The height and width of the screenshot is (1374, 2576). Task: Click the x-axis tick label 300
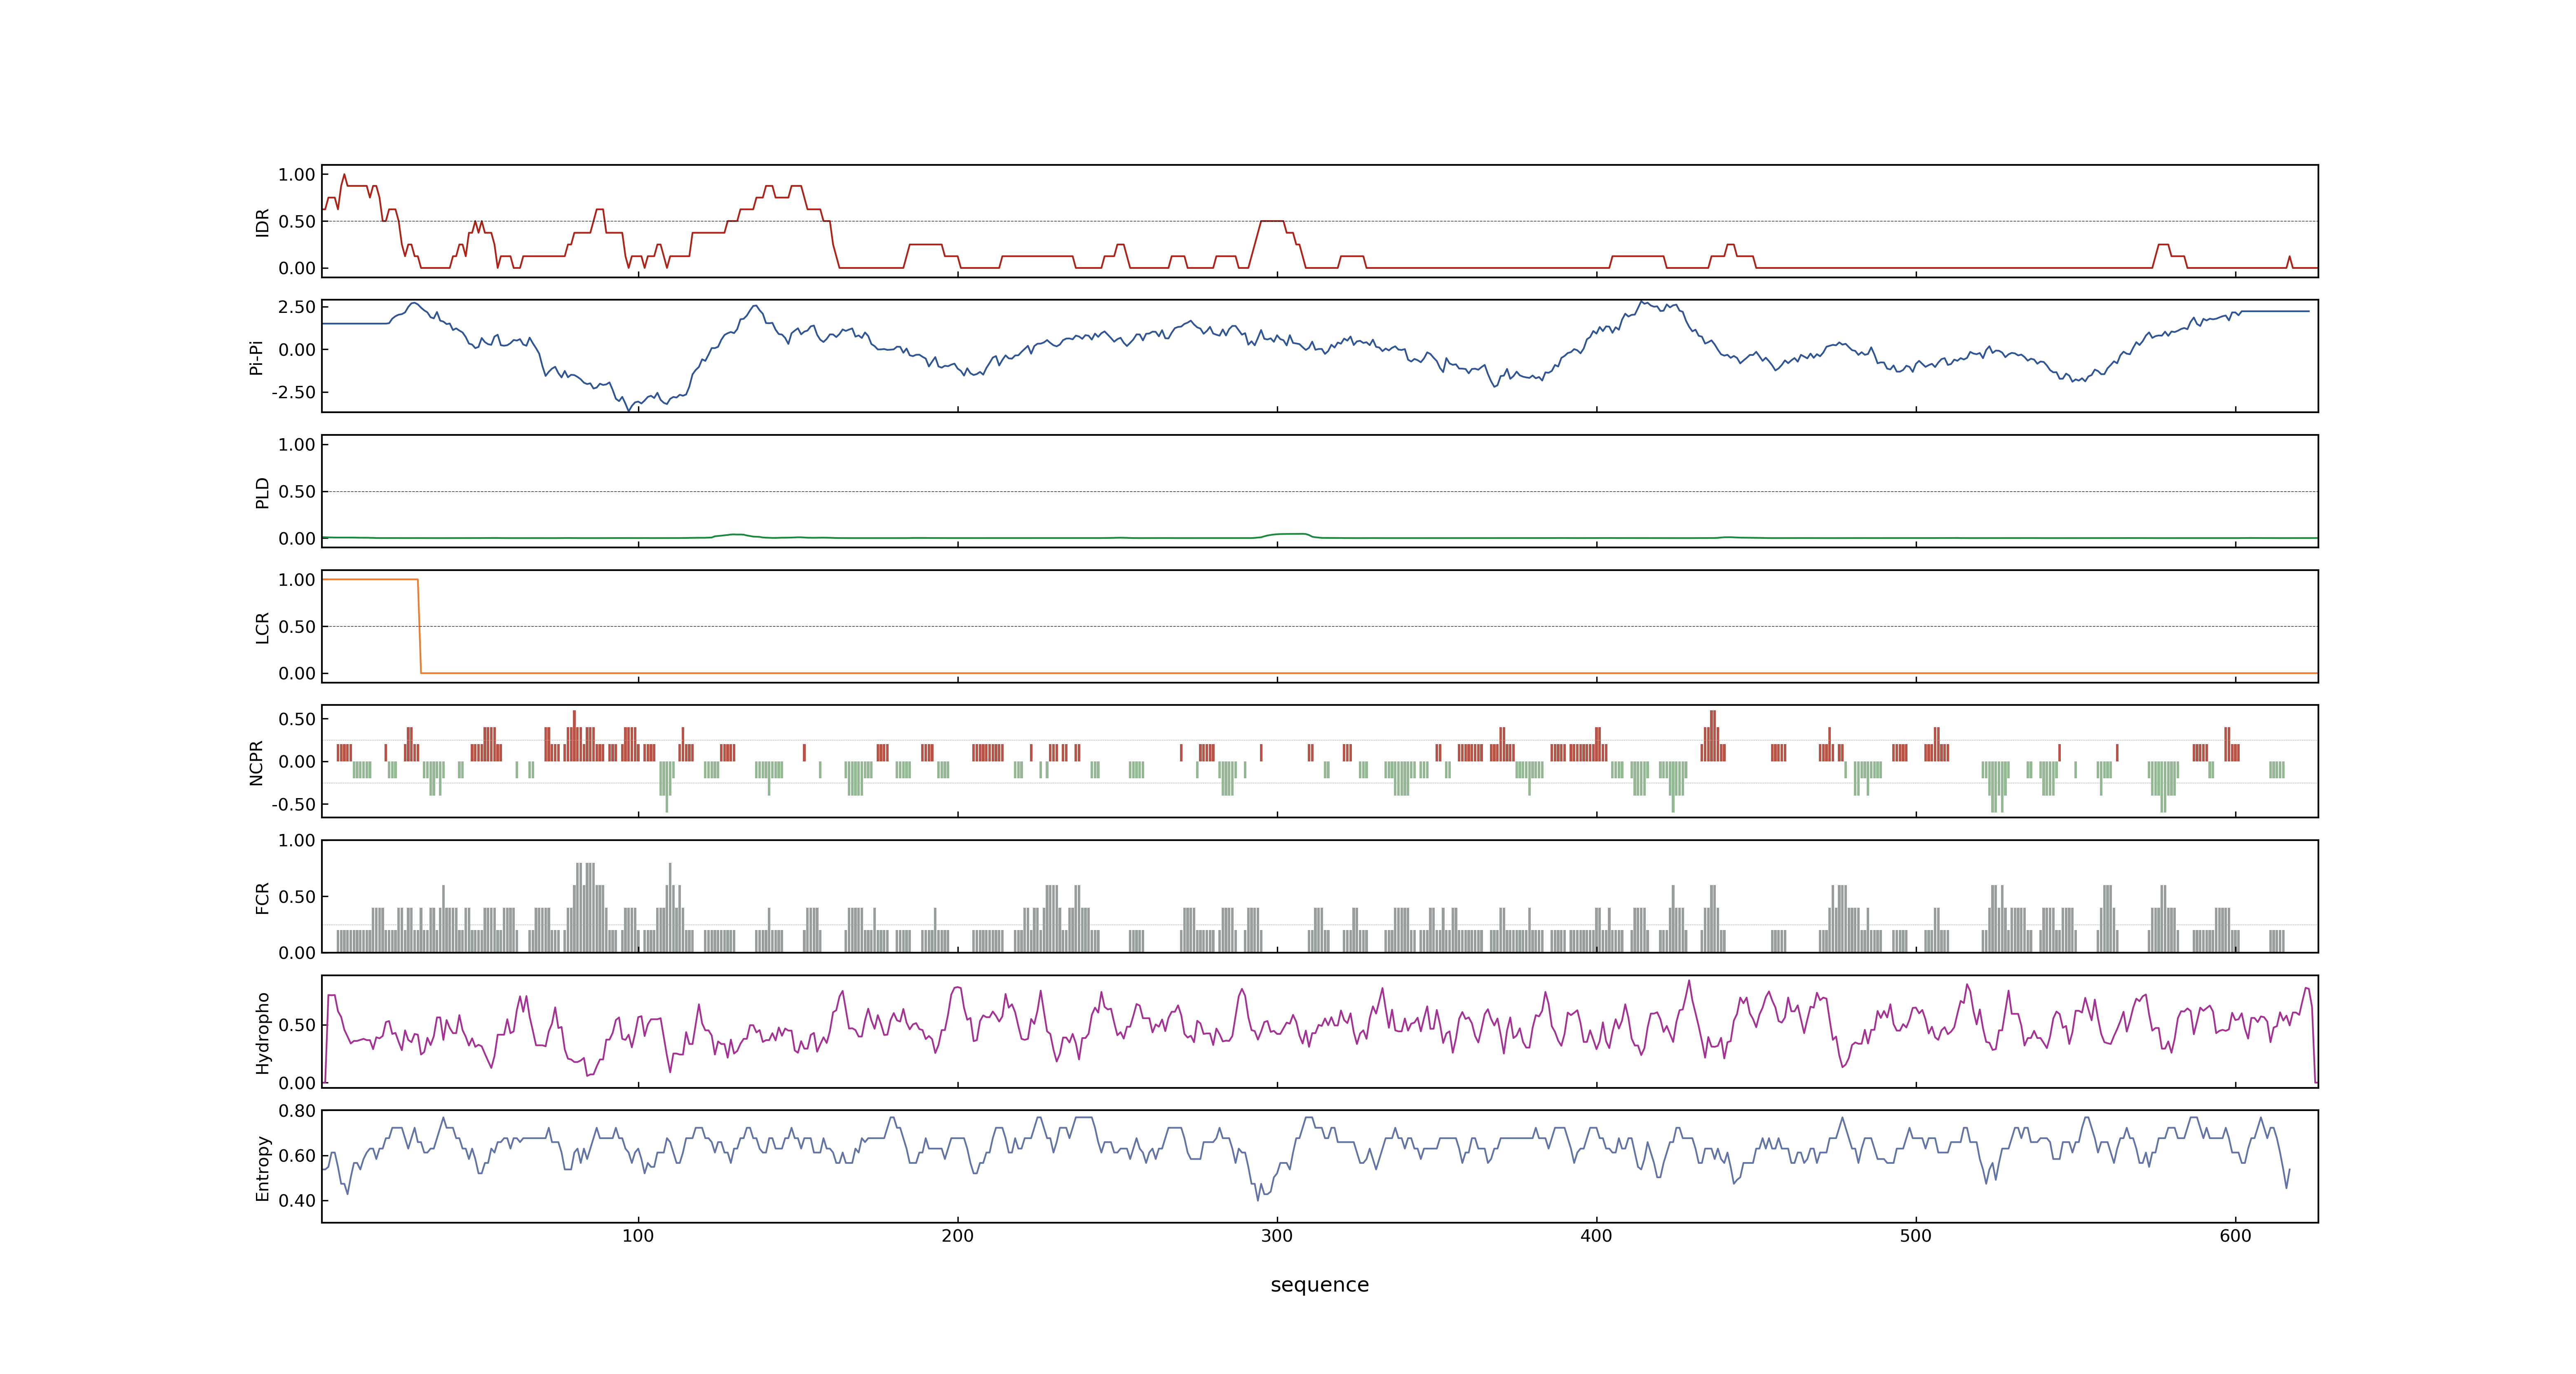pos(1277,1236)
